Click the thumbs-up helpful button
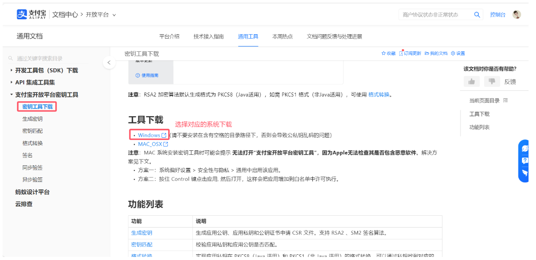536x260 pixels. click(471, 82)
